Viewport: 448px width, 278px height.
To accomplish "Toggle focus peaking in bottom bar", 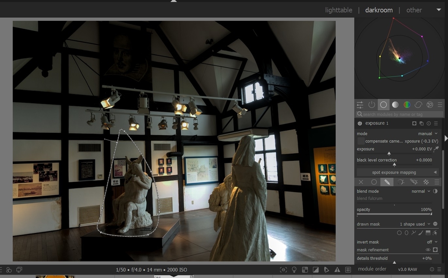I will point(283,269).
